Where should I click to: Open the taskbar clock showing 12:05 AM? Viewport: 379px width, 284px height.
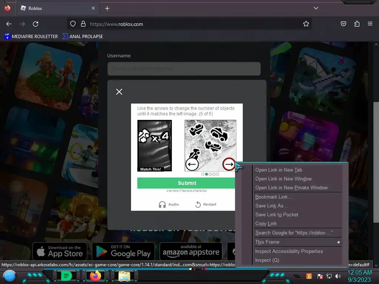tap(359, 276)
